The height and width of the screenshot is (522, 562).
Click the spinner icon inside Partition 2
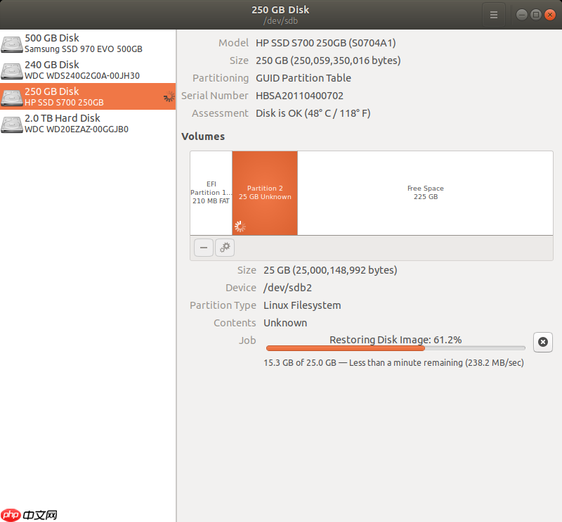240,227
